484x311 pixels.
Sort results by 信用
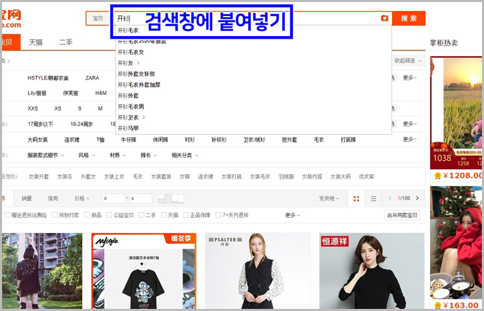[x=53, y=198]
